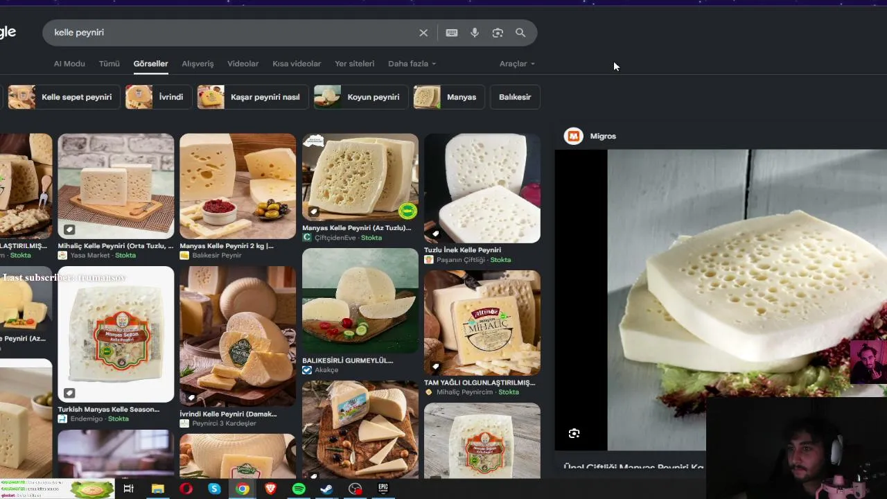Click the Paşanın Çiftliği favicon
Image resolution: width=887 pixels, height=499 pixels.
pos(428,260)
